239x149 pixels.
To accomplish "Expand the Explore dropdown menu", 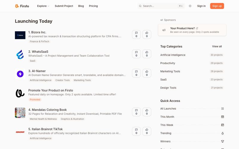I will coord(43,6).
